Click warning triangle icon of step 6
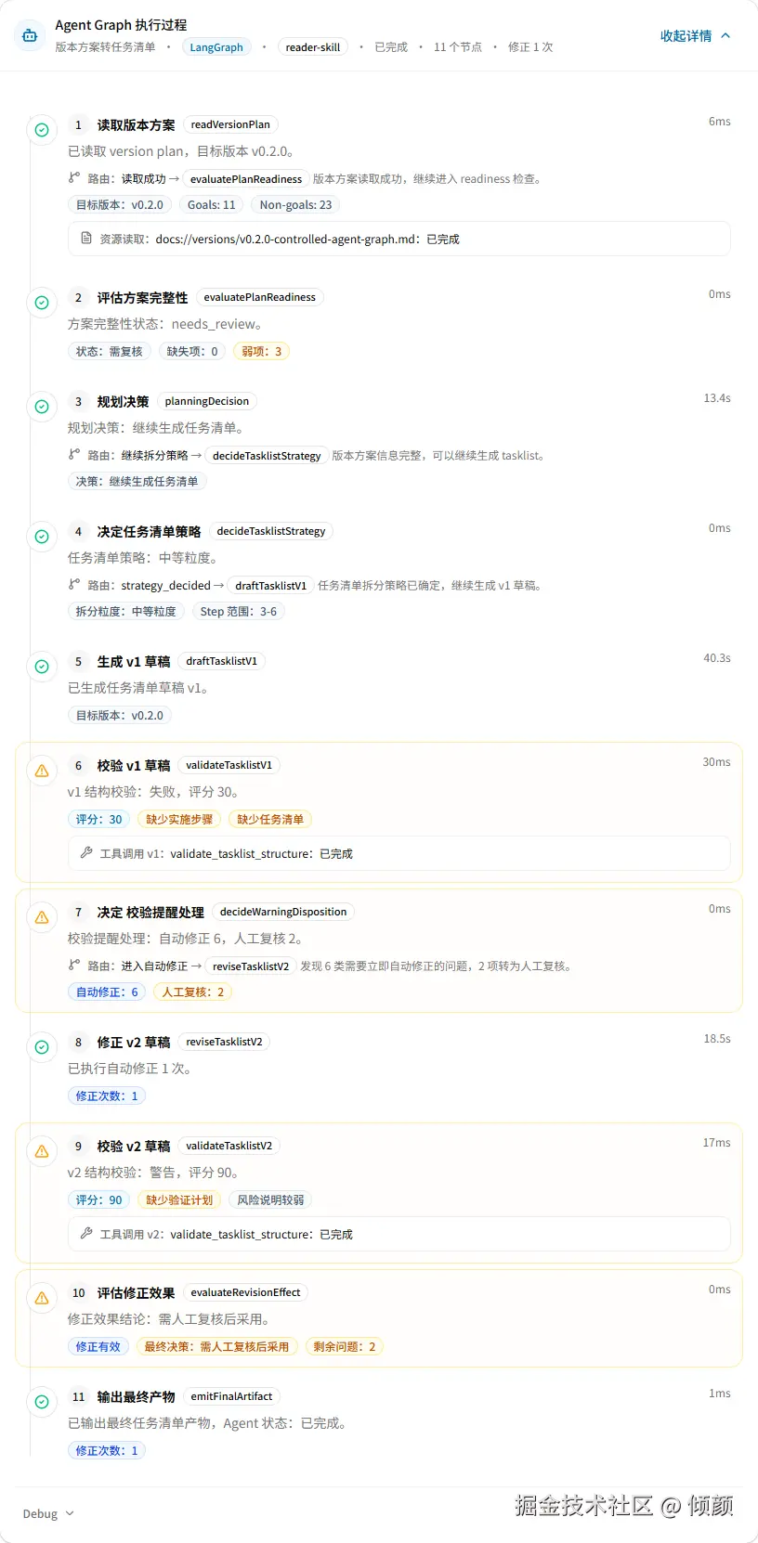 coord(42,771)
